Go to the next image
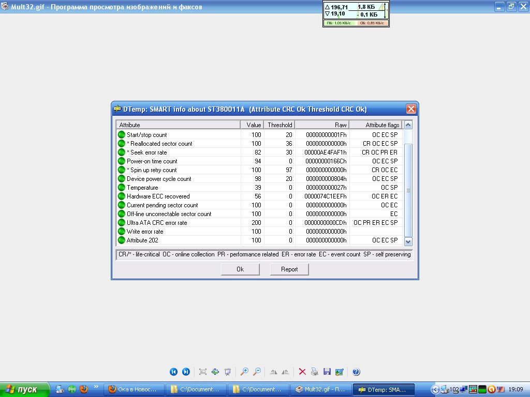 [186, 372]
